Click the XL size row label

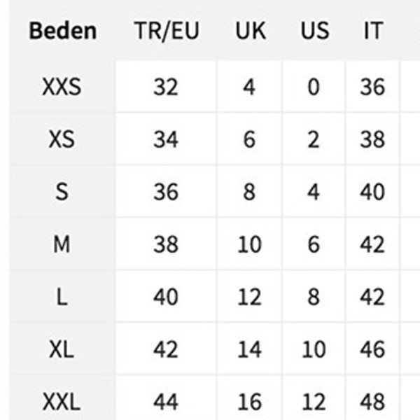[62, 349]
